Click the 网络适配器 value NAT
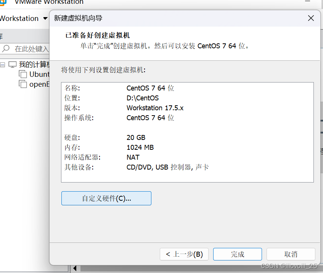 click(x=133, y=157)
